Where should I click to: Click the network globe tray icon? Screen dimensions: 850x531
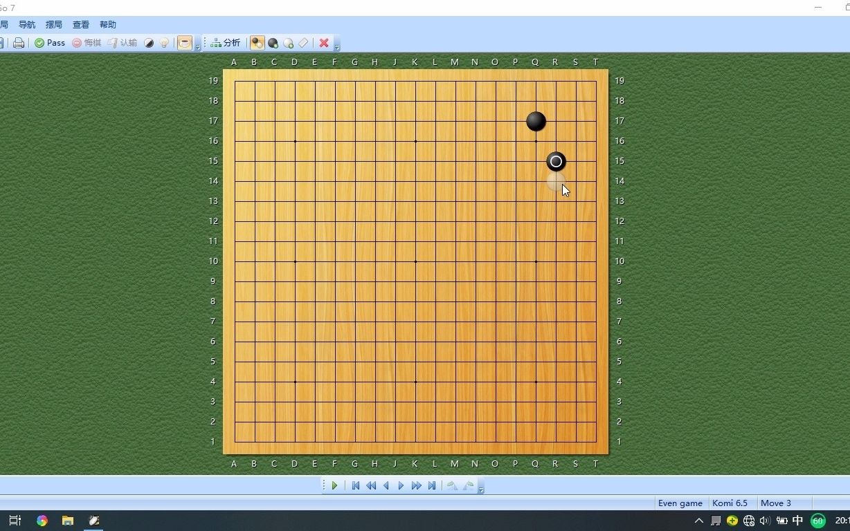748,521
